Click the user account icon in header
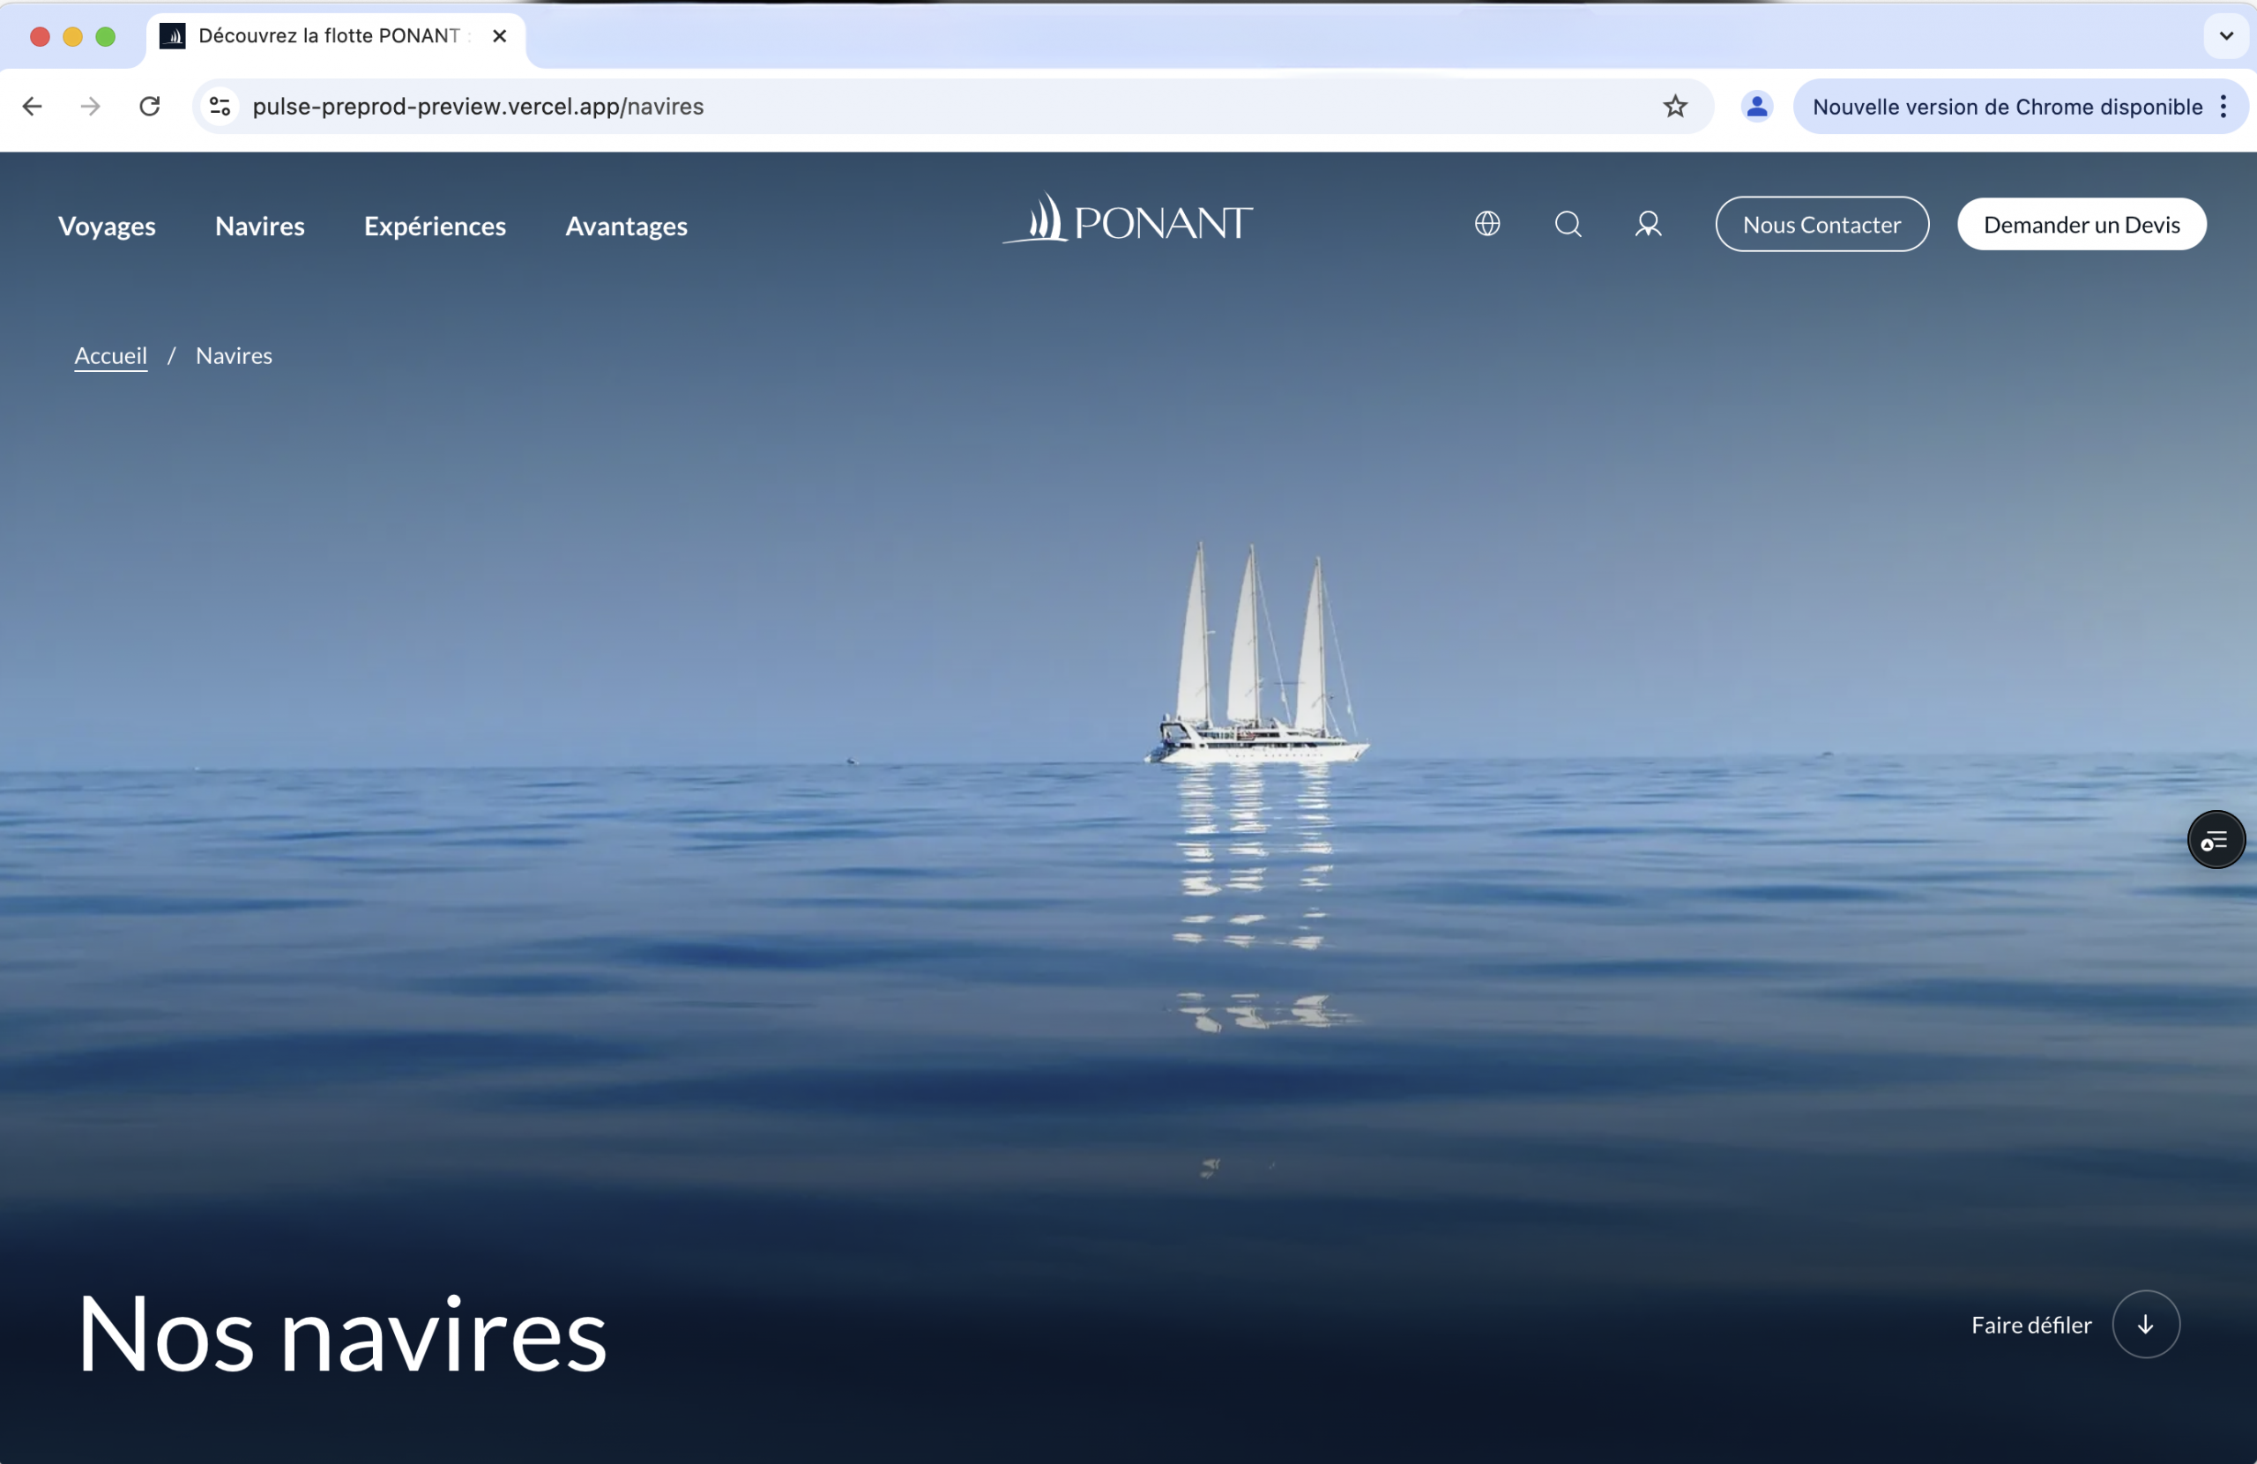The image size is (2257, 1464). coord(1648,224)
